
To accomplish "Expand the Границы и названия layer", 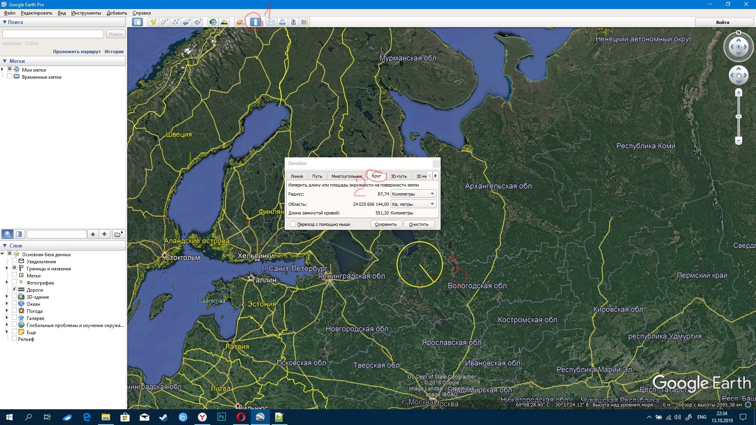I will [7, 268].
